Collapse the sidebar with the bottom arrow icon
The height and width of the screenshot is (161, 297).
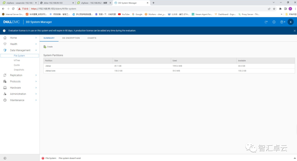click(x=5, y=158)
